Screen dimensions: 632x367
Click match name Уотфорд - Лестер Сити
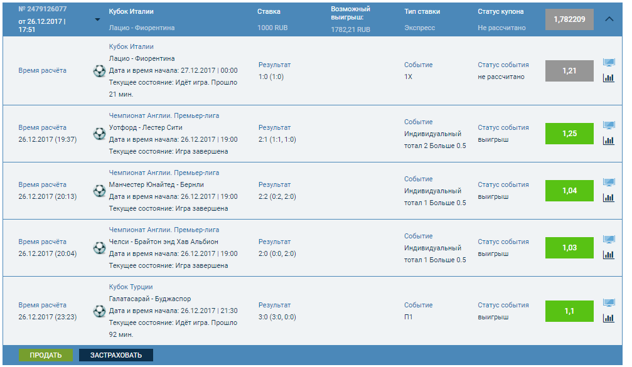146,128
